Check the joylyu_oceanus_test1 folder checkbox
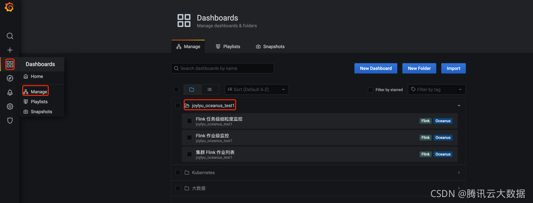Viewport: 533px width, 203px height. click(x=178, y=106)
